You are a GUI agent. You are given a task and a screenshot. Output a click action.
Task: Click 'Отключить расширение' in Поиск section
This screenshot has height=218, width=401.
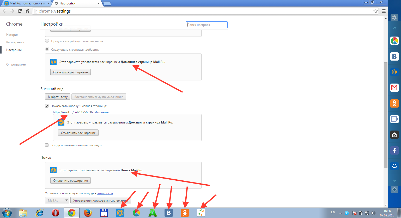[x=70, y=180]
